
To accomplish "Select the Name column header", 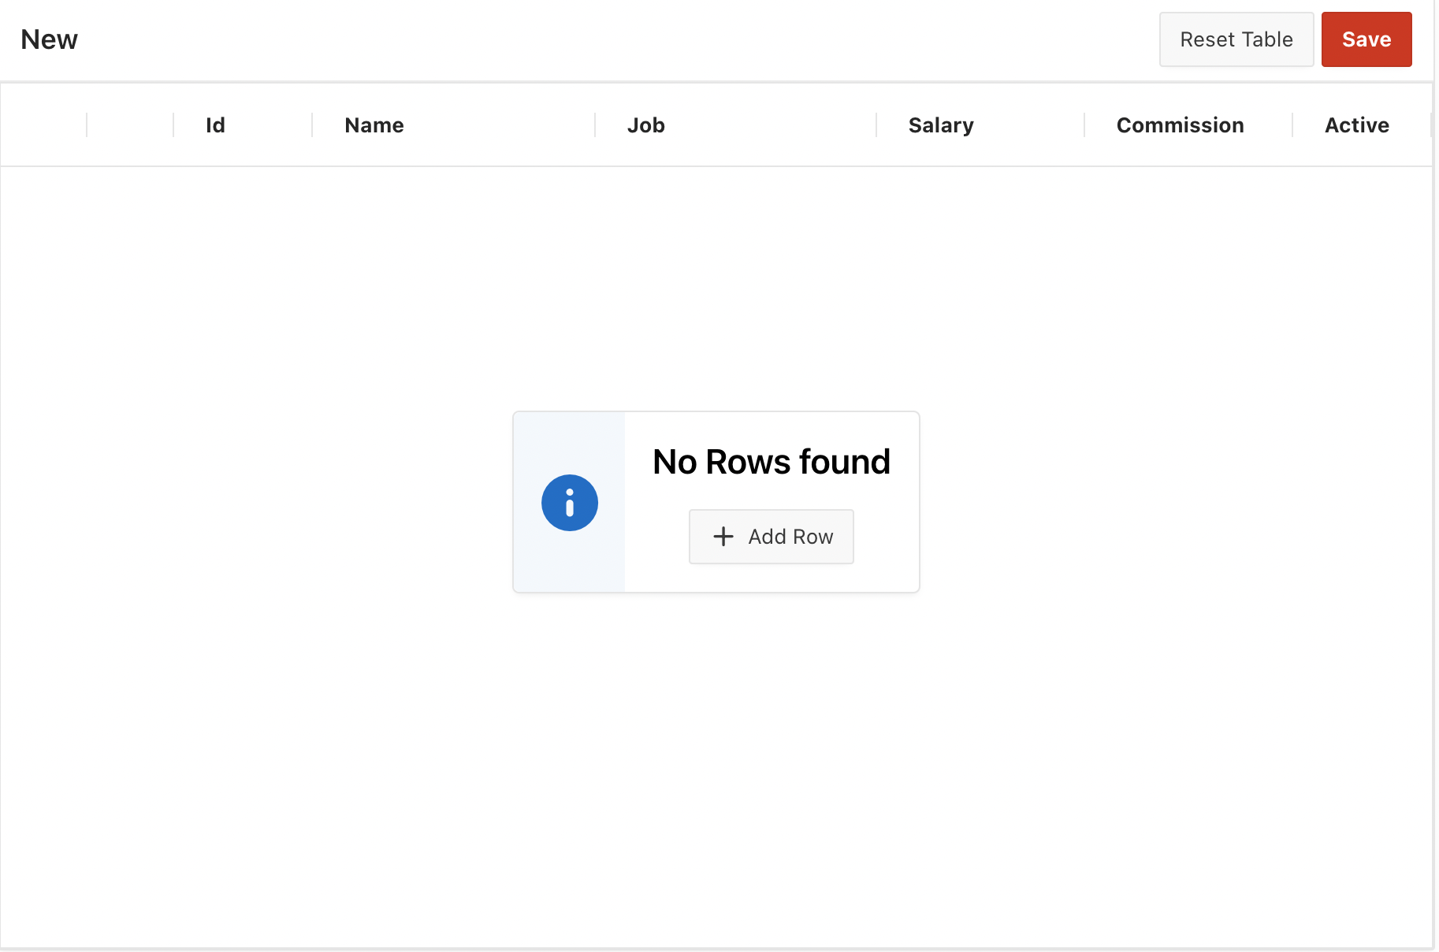I will pos(374,125).
